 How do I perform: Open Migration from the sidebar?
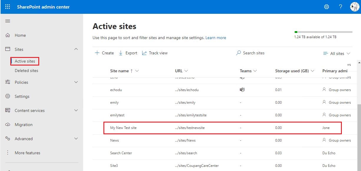pyautogui.click(x=24, y=124)
